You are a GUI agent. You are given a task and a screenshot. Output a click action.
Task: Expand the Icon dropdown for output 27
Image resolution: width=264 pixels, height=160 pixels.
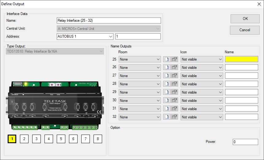pos(202,76)
